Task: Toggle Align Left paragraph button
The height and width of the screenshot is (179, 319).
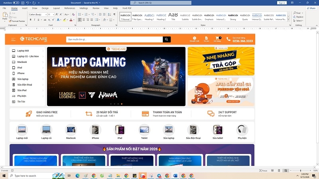Action: tap(79, 19)
